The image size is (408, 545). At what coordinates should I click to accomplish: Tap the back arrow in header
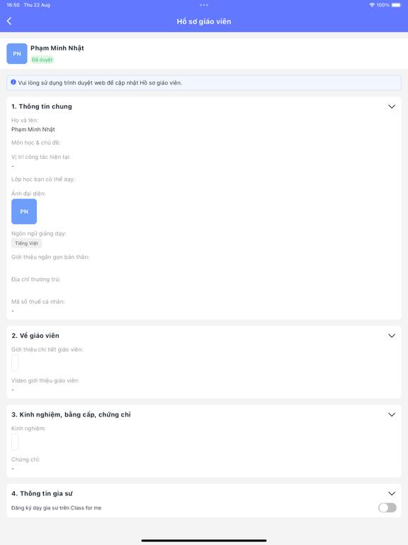pyautogui.click(x=9, y=21)
